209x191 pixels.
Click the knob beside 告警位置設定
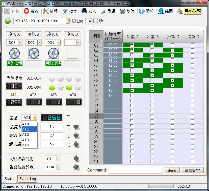pos(76,167)
